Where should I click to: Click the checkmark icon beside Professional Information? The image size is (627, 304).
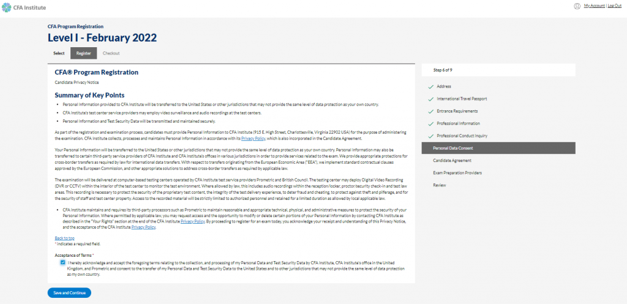coord(430,124)
